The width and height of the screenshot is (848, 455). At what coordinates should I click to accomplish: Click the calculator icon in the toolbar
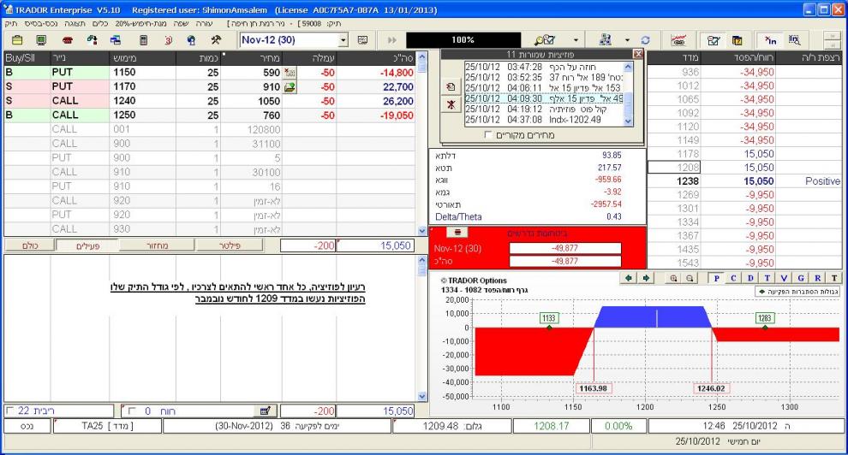click(x=143, y=40)
